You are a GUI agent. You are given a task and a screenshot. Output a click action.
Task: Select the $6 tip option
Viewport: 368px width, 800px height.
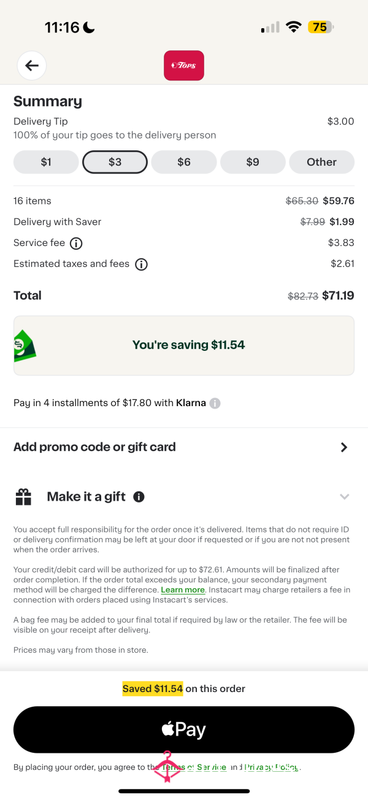pos(184,162)
